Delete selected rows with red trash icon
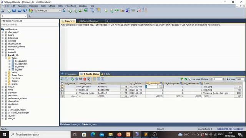The image size is (246, 138). [x=85, y=79]
